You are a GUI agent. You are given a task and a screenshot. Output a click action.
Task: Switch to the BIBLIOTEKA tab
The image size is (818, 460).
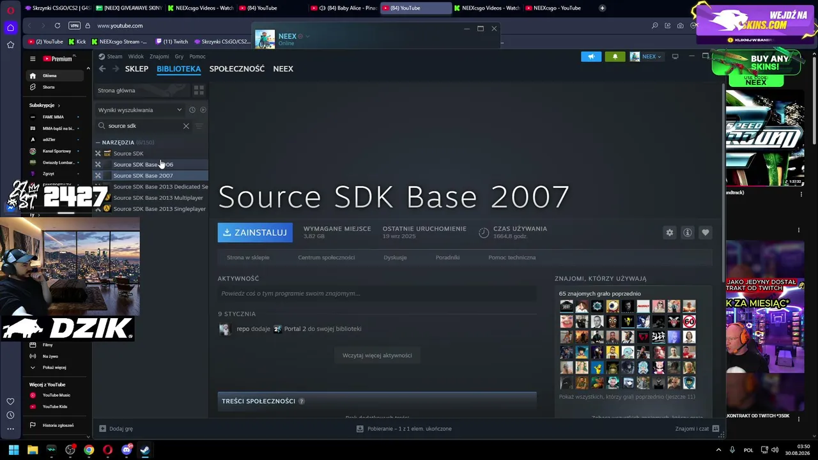(x=179, y=69)
